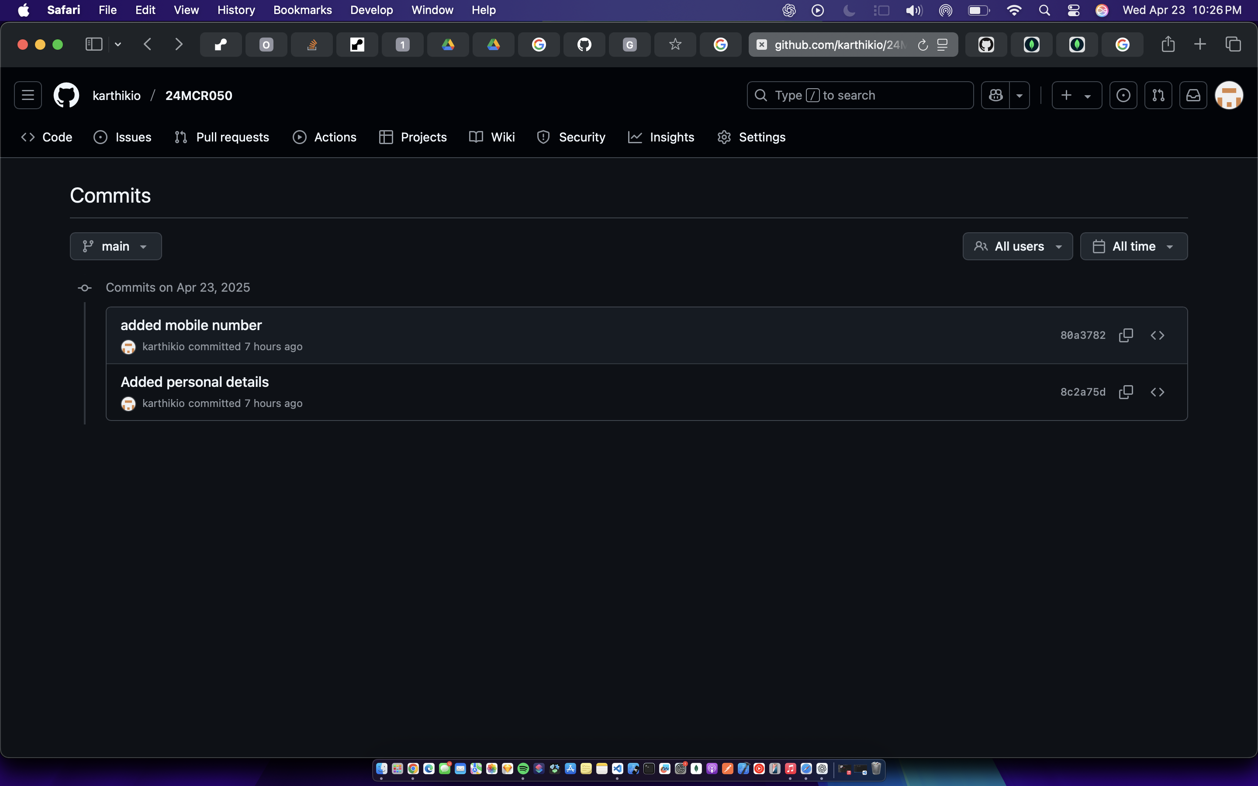Open the 'Added personal details' commit
1258x786 pixels.
(x=194, y=382)
